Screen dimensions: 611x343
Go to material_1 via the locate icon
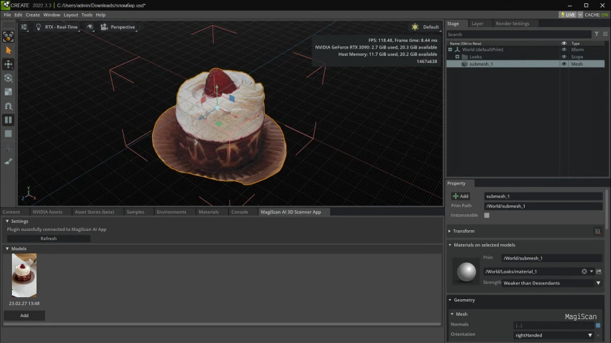click(599, 271)
